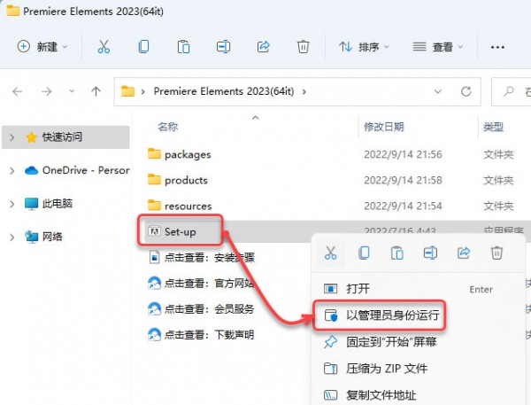Open the three-dots more options menu
Image resolution: width=531 pixels, height=405 pixels.
point(497,47)
